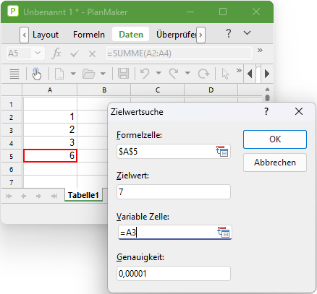
Task: Click cell A2 containing 1
Action: click(x=50, y=117)
